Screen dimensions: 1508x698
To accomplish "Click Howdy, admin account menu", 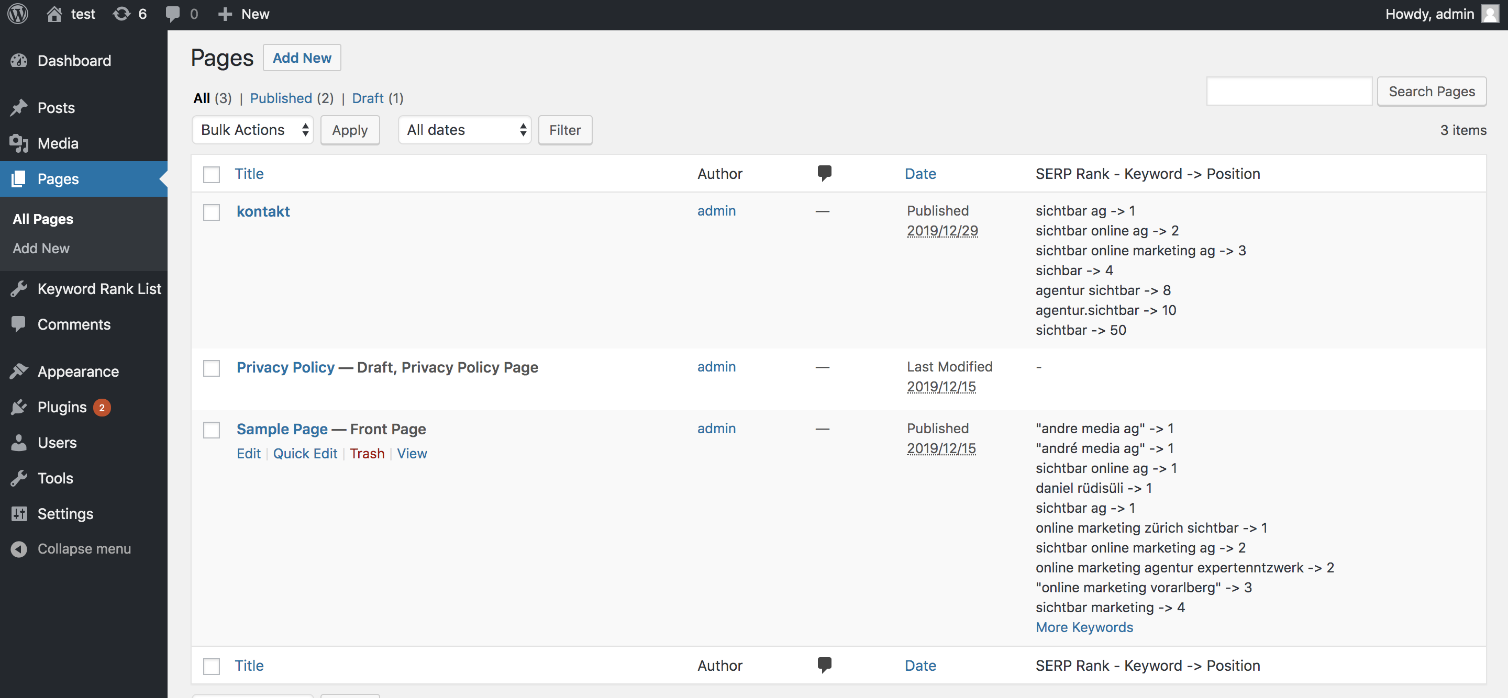I will [x=1442, y=14].
